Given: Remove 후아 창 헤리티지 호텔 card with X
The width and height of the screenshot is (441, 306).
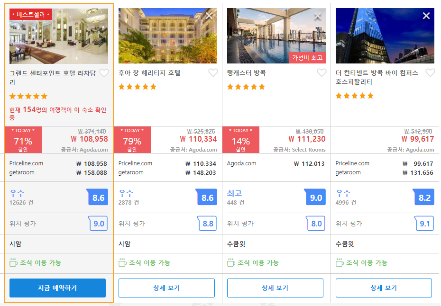Looking at the screenshot, I should click(209, 16).
